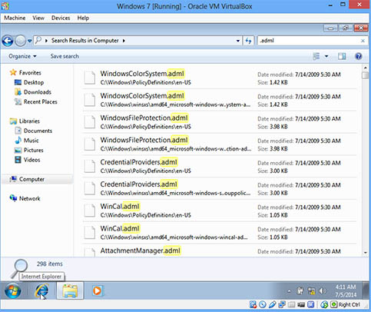Viewport: 371px width, 312px height.
Task: Open the More view options dropdown arrow
Action: coord(326,56)
